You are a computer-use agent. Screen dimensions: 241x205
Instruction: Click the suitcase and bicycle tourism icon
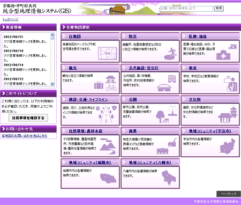(106, 83)
